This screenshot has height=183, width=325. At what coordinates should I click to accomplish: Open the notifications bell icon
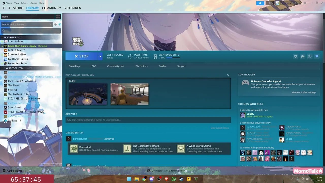[270, 3]
